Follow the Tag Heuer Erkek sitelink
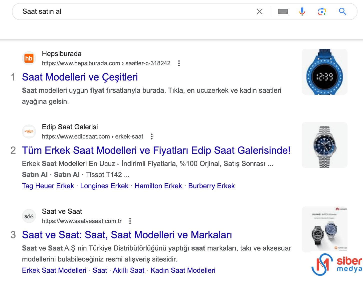The image size is (363, 281). 48,186
